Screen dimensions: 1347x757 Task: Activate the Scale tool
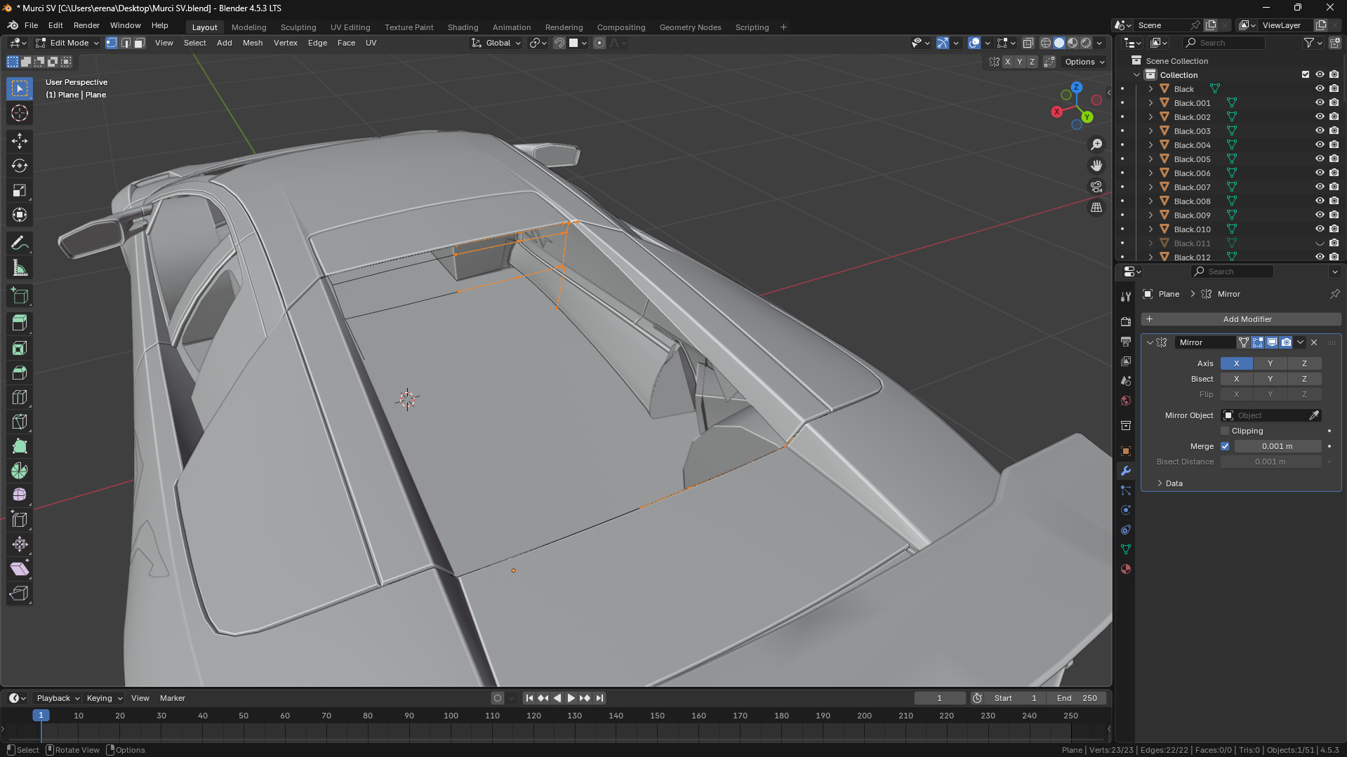click(x=20, y=190)
